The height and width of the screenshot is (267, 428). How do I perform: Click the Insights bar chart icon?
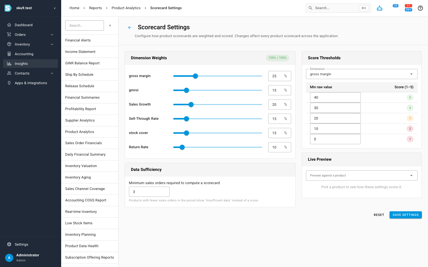tap(9, 64)
